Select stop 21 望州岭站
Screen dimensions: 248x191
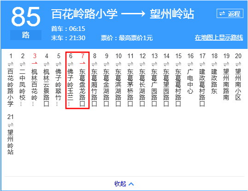(x=11, y=142)
